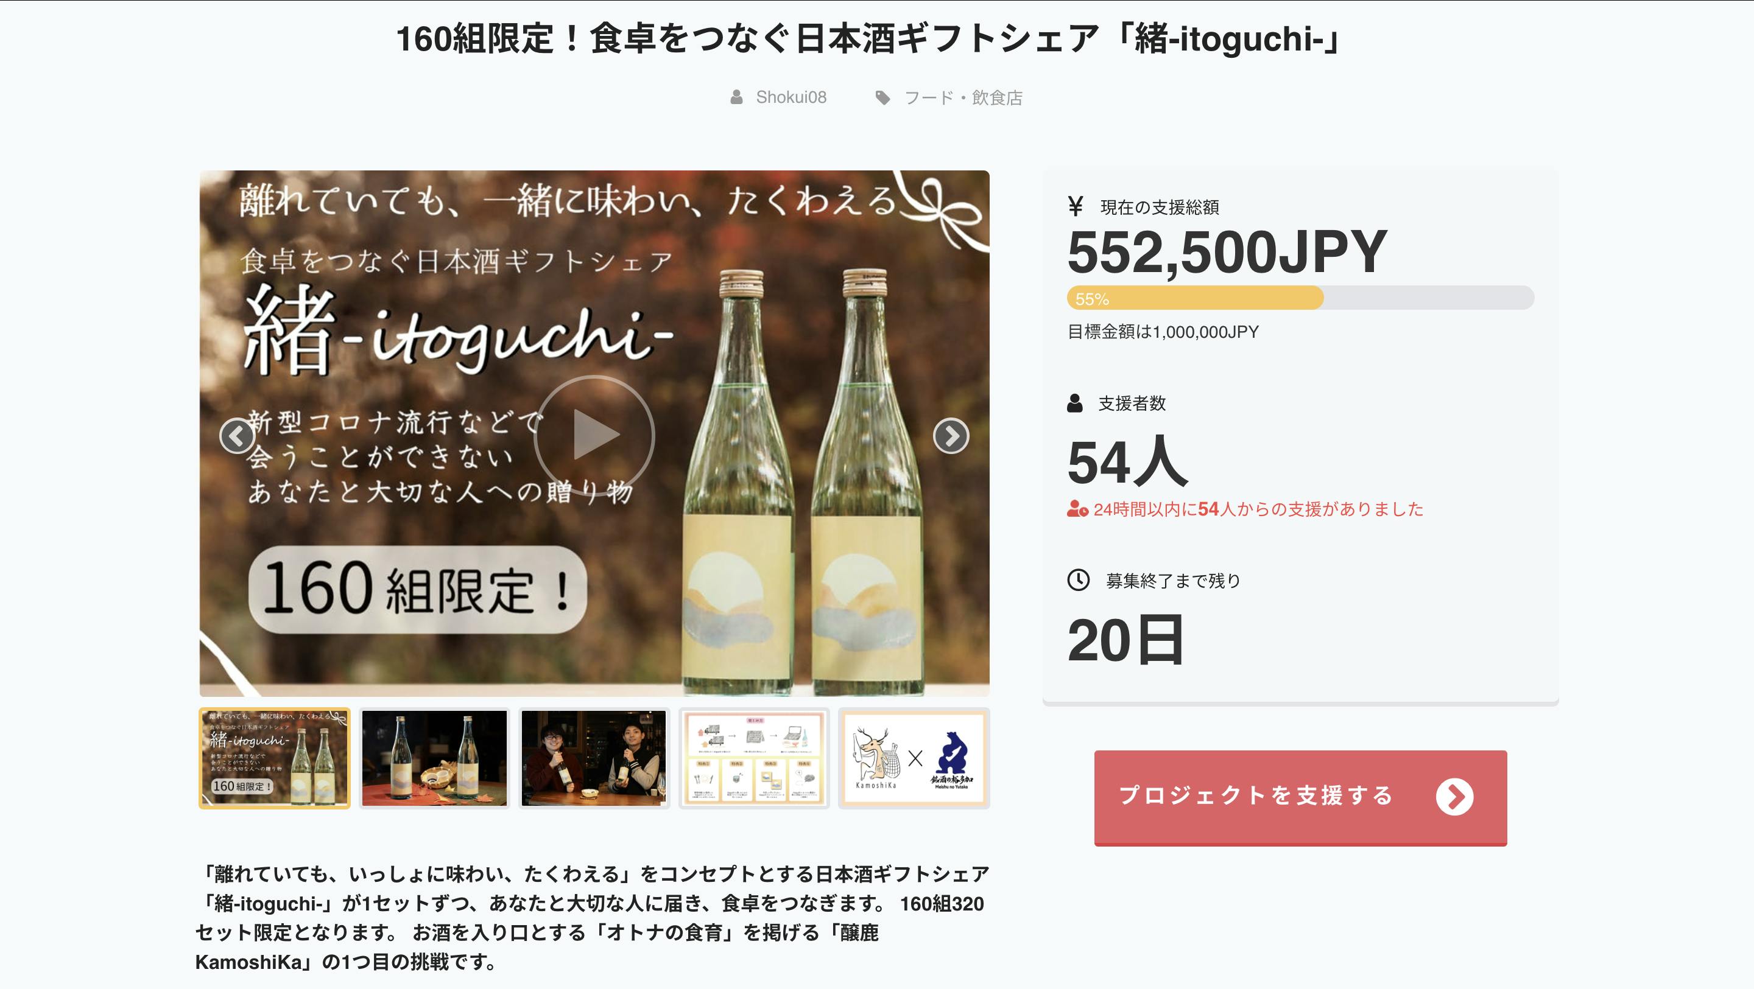Click the tag icon next to フード・飲食店
The height and width of the screenshot is (989, 1754).
click(882, 98)
